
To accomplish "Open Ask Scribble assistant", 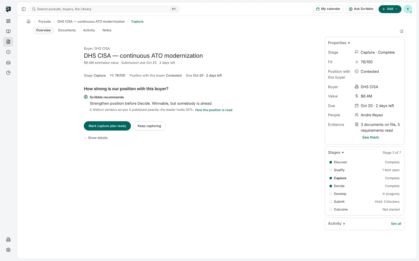I will coord(361,9).
